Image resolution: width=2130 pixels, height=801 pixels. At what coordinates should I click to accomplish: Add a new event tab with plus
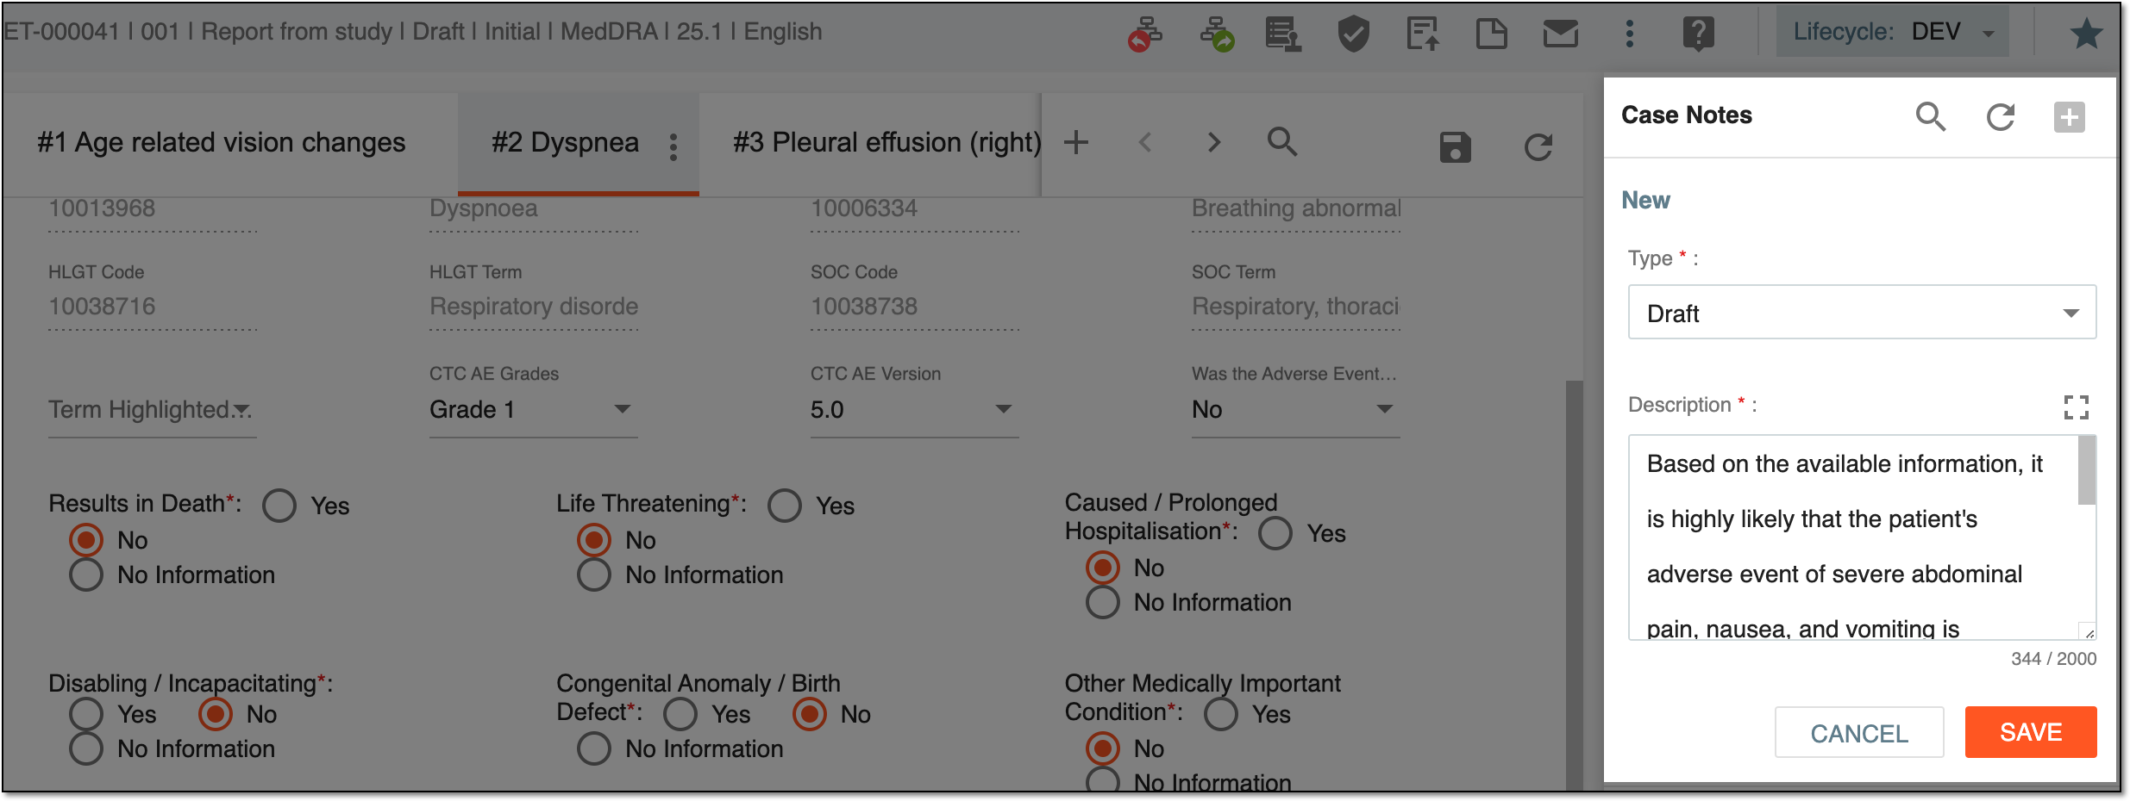(x=1075, y=142)
